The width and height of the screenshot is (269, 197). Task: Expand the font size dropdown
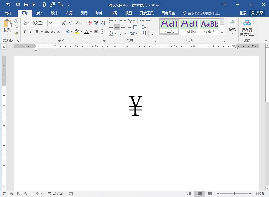58,23
